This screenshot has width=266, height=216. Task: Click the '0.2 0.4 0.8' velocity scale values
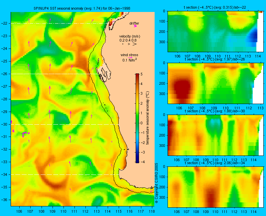128,40
